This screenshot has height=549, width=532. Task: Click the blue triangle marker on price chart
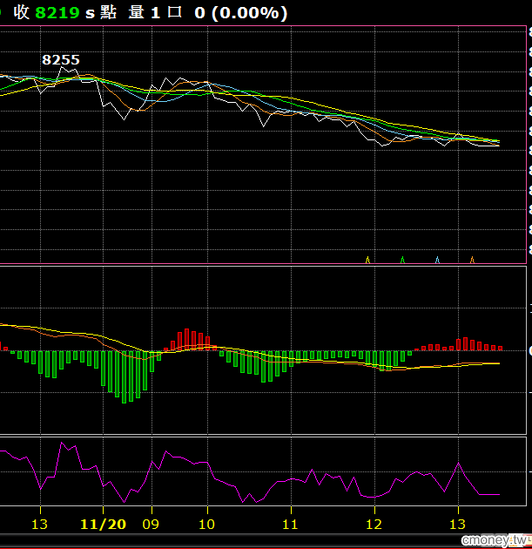pyautogui.click(x=437, y=259)
